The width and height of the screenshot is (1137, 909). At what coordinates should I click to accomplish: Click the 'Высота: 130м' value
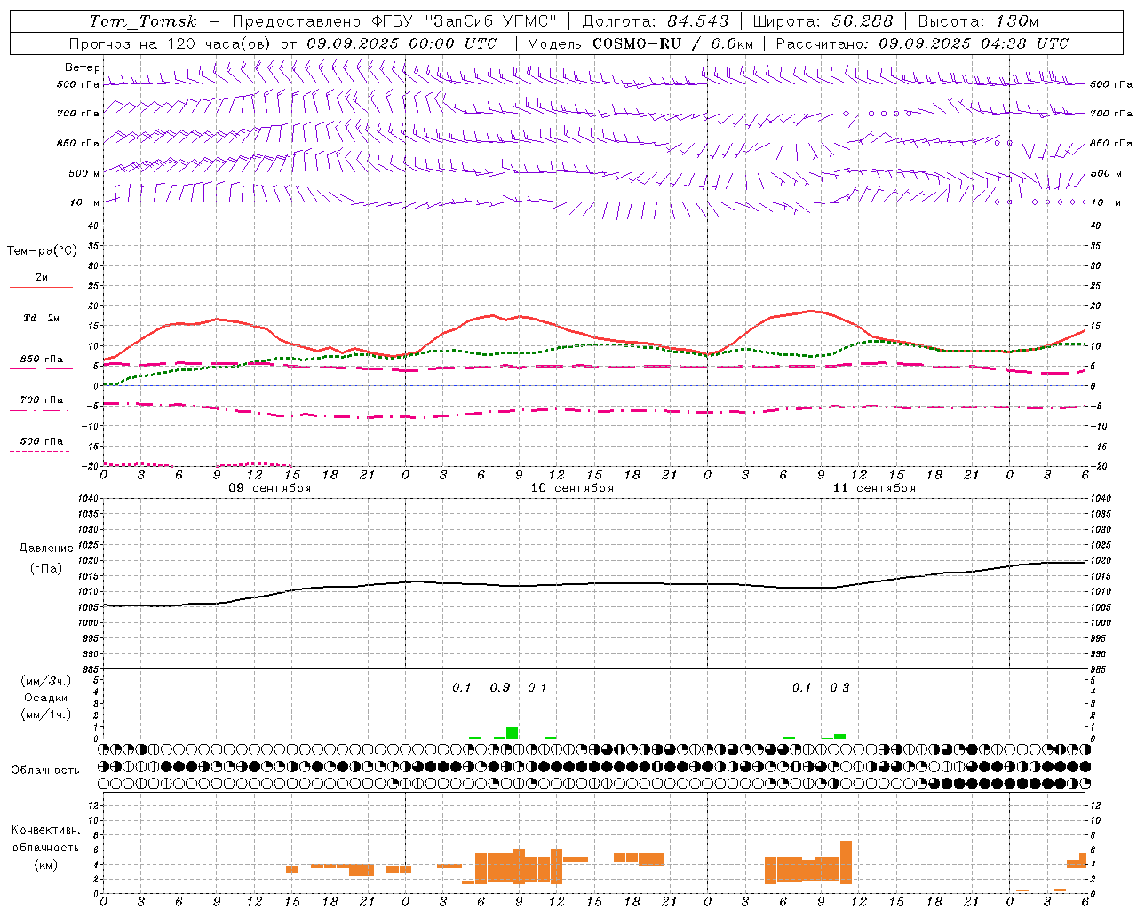(x=978, y=21)
